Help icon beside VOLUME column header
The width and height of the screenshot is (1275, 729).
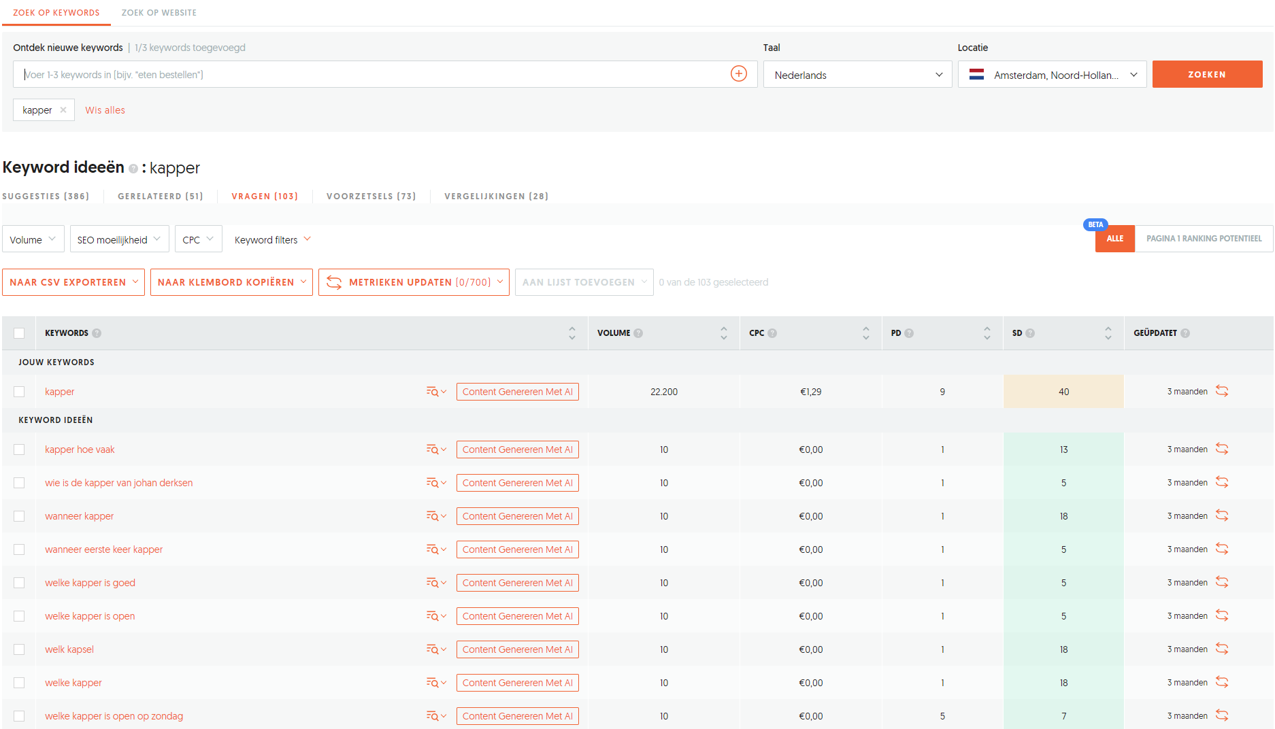pyautogui.click(x=638, y=333)
